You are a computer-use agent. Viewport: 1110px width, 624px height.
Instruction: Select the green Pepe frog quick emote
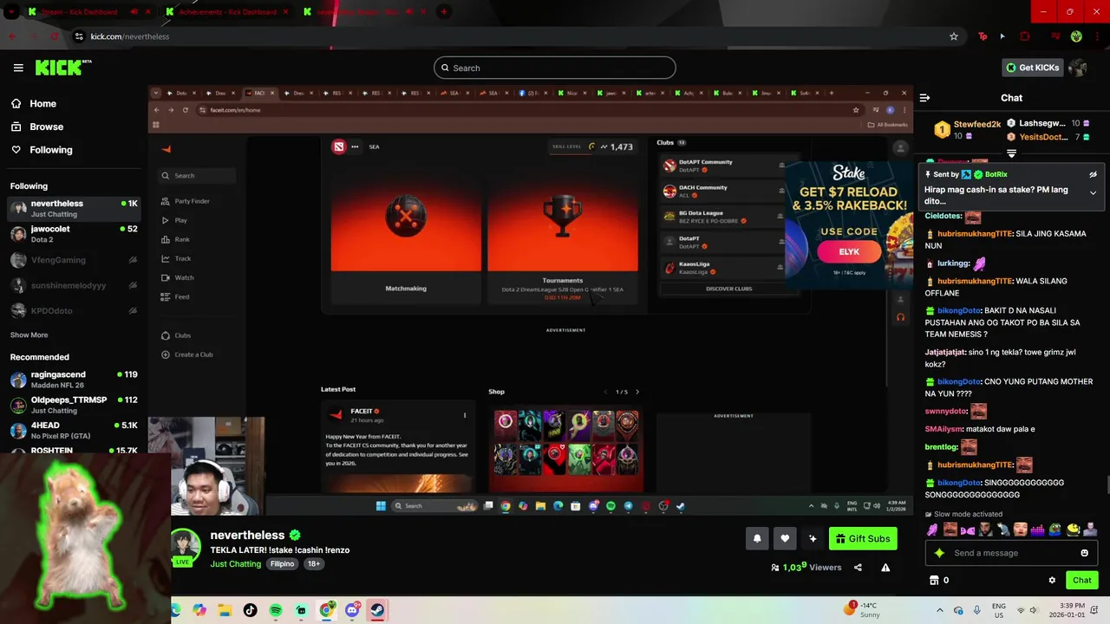tap(1055, 530)
